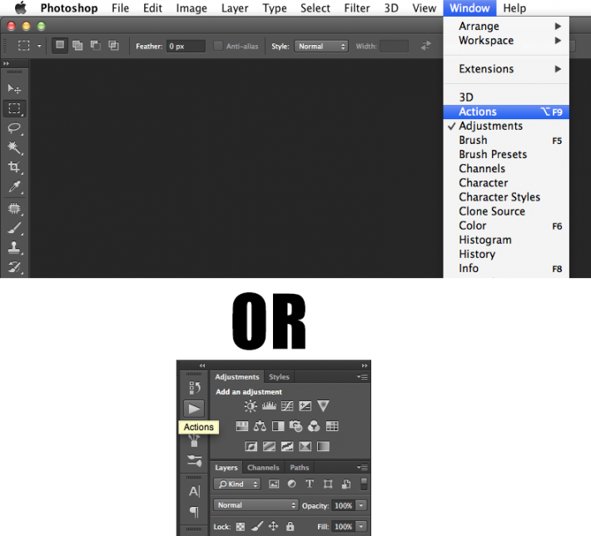This screenshot has height=536, width=591.
Task: Open the Opacity slider dropdown arrow
Action: [x=361, y=505]
